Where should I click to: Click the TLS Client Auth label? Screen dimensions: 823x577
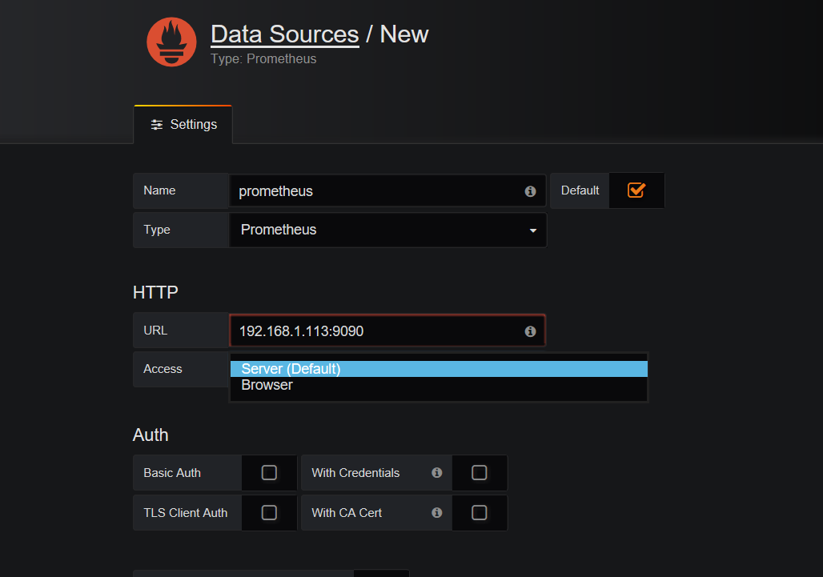click(x=185, y=512)
